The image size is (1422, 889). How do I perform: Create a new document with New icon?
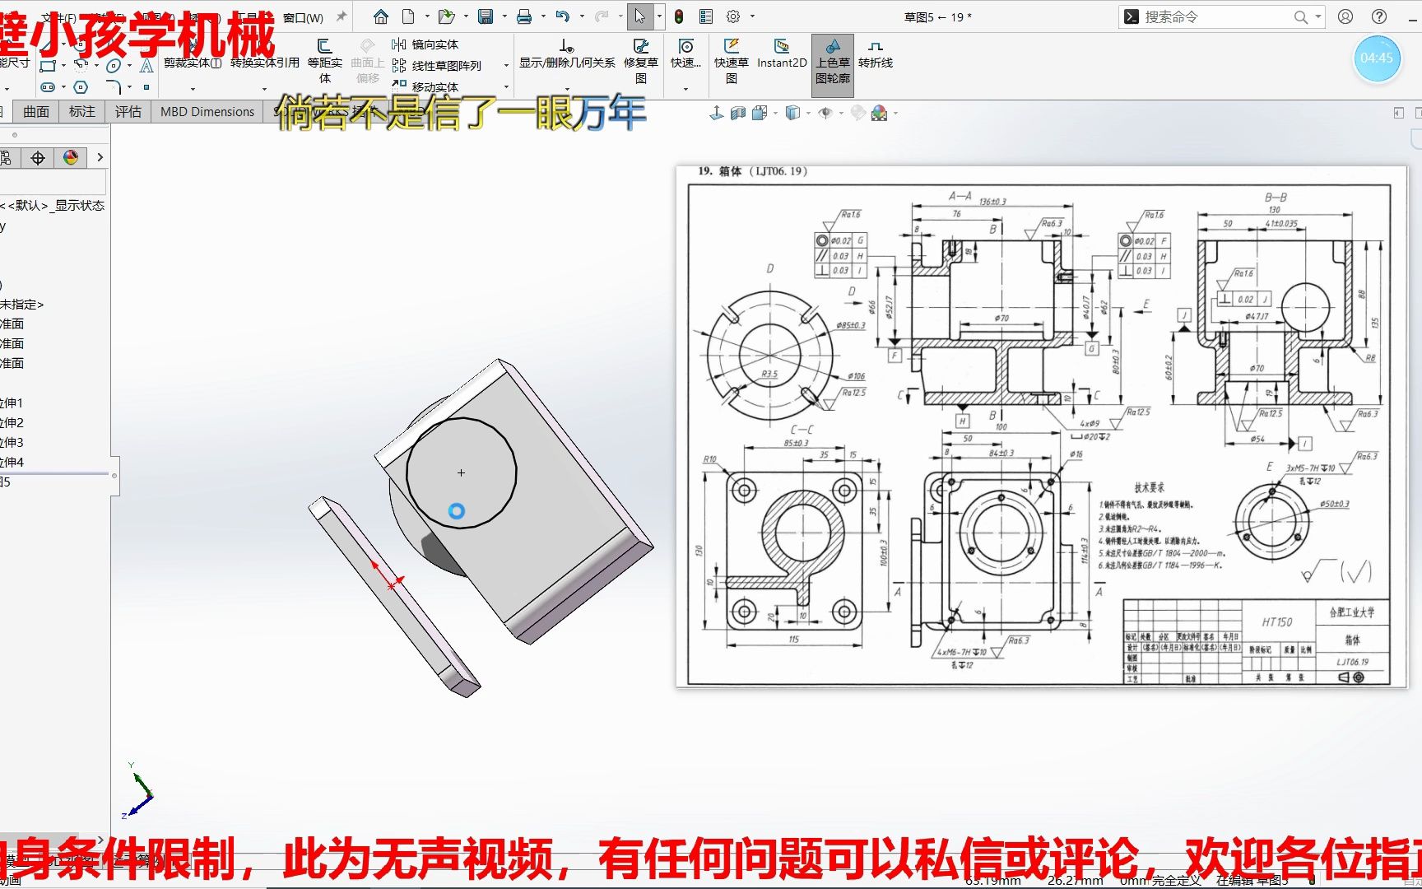pyautogui.click(x=408, y=16)
